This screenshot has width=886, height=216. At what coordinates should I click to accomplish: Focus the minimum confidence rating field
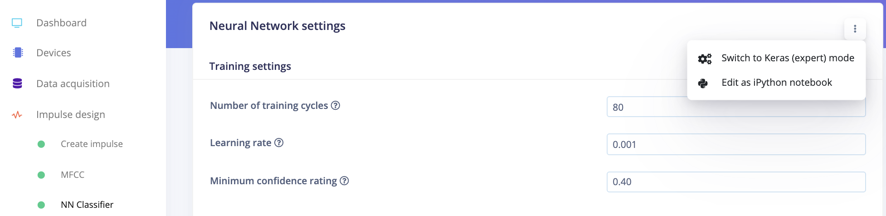pyautogui.click(x=736, y=182)
